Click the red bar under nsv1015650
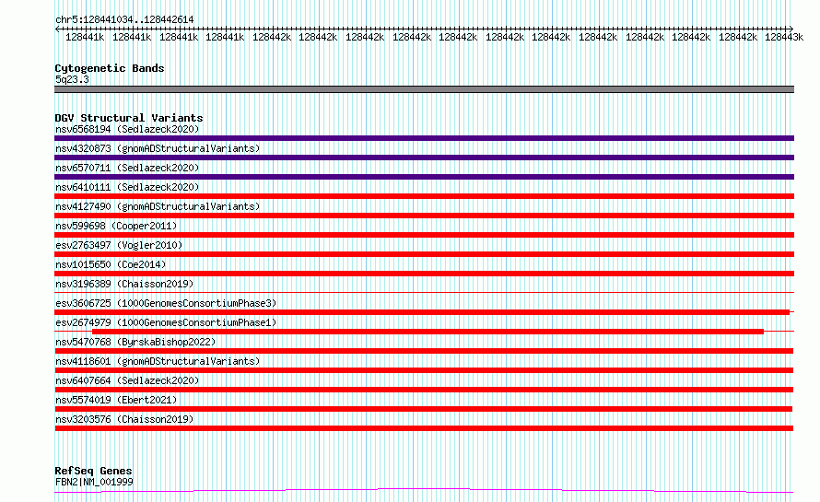Image resolution: width=820 pixels, height=502 pixels. point(424,274)
